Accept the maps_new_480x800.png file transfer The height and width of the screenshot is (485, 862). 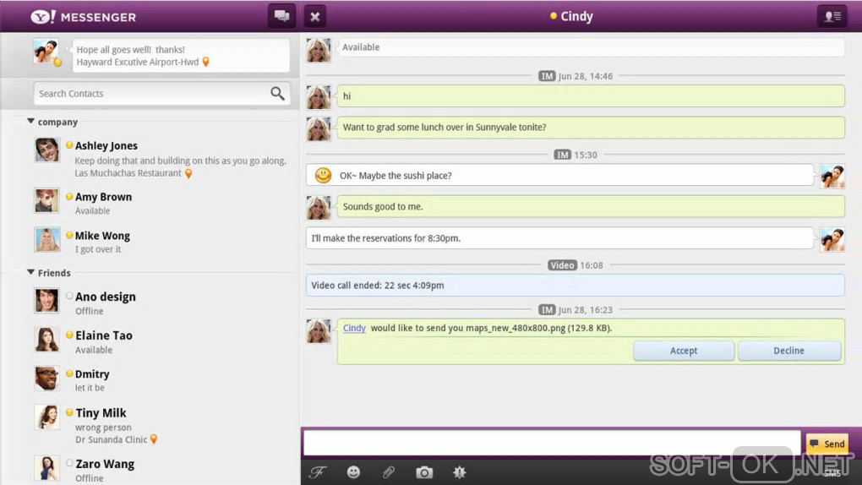(684, 351)
